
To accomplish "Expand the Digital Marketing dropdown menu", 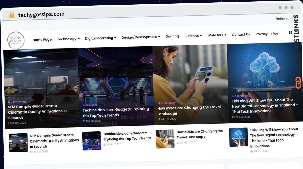I will 100,38.
